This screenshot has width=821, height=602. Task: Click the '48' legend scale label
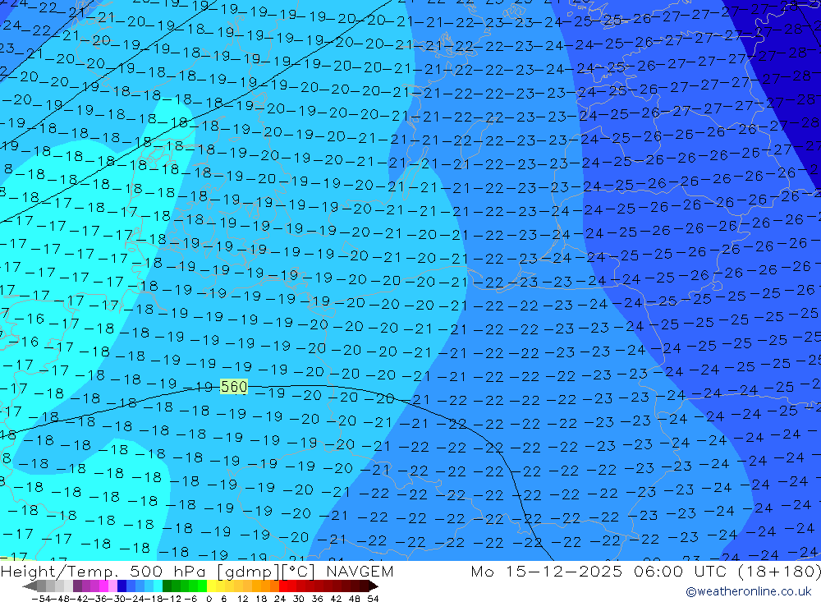click(x=355, y=599)
